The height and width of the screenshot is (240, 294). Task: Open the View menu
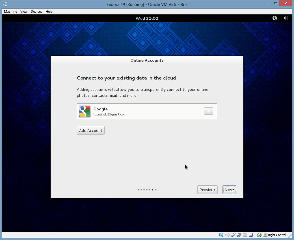click(x=24, y=12)
